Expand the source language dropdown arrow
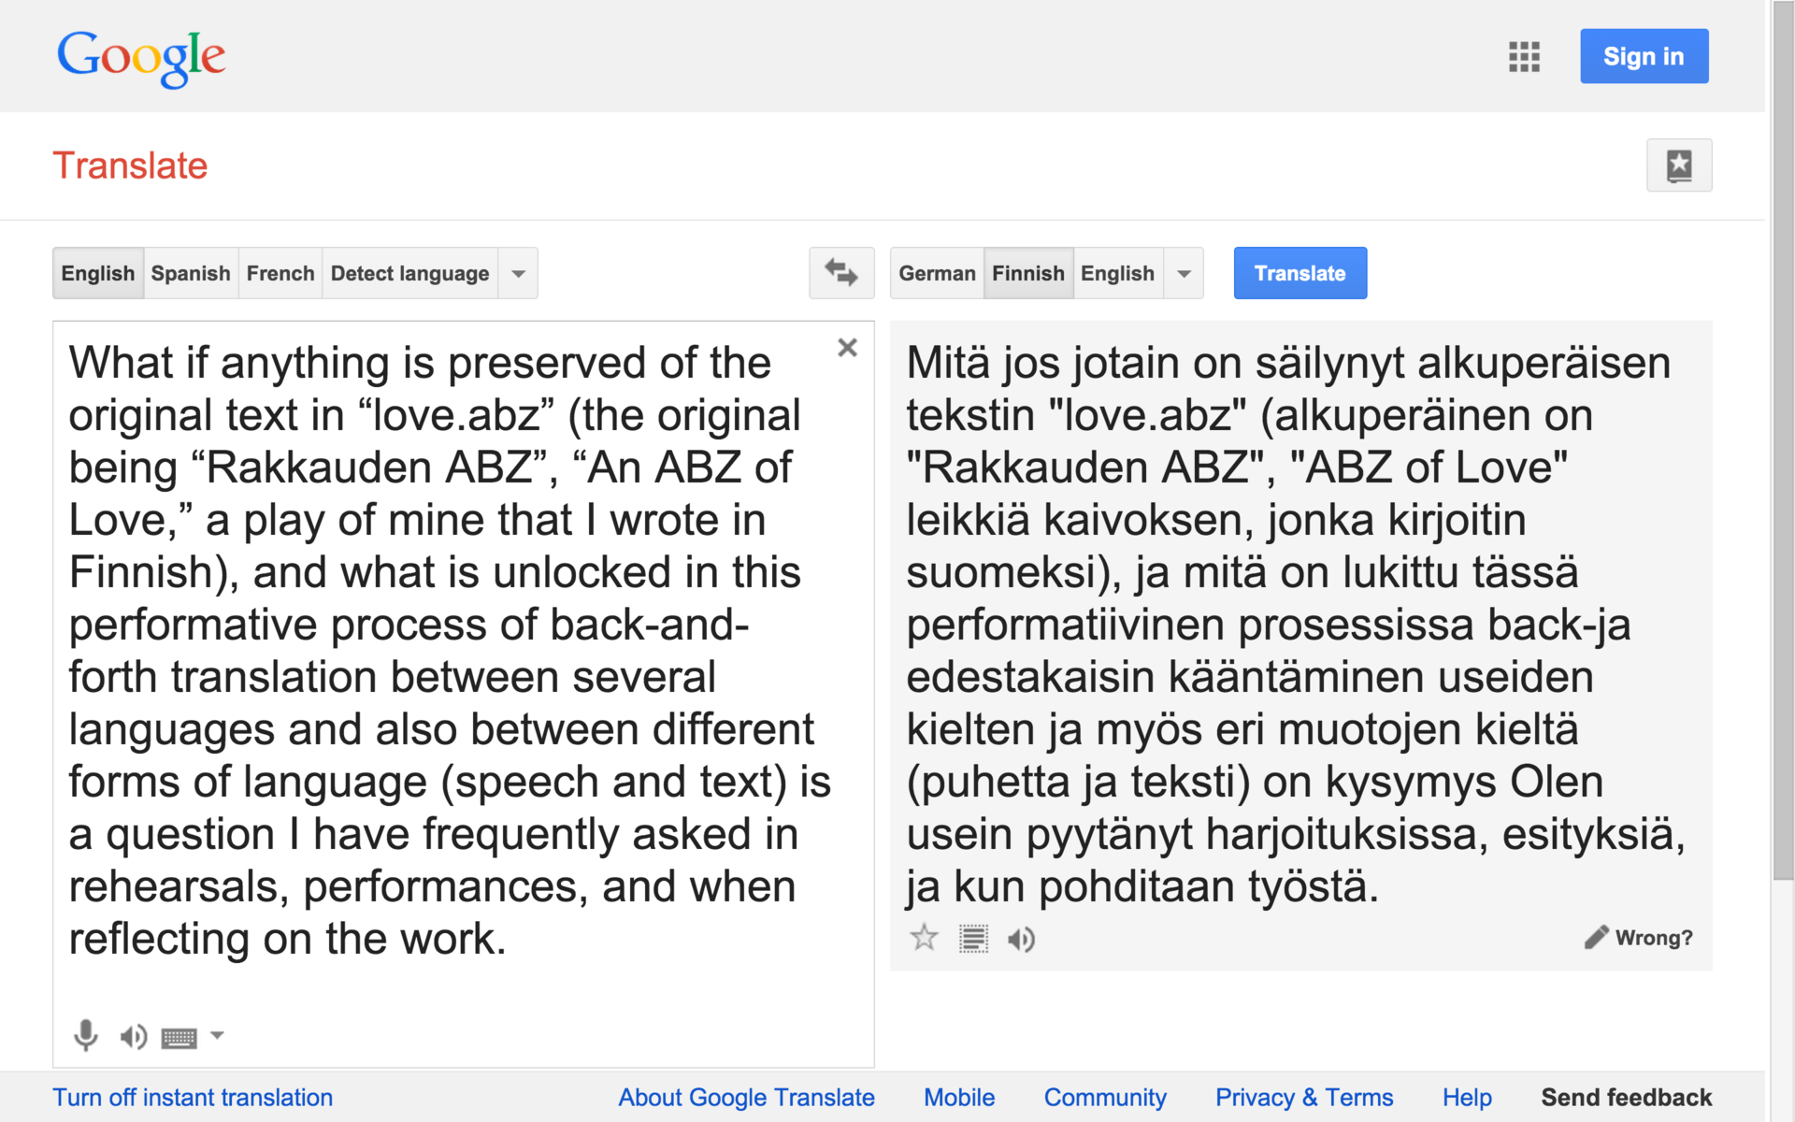The height and width of the screenshot is (1122, 1795). (519, 274)
